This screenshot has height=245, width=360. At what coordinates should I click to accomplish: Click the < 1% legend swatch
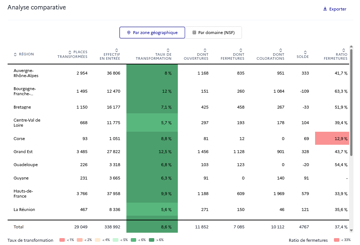[62, 240]
